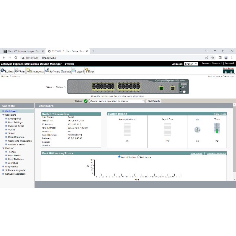The height and width of the screenshot is (236, 236).
Task: Click the Get Details button
Action: click(x=154, y=101)
